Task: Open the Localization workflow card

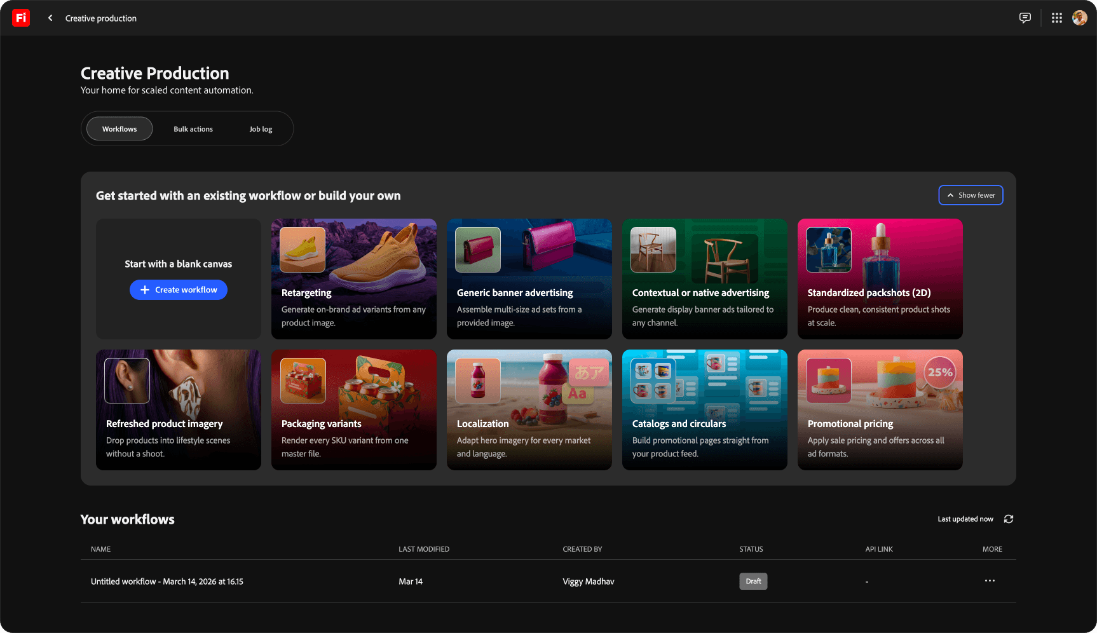Action: pos(529,410)
